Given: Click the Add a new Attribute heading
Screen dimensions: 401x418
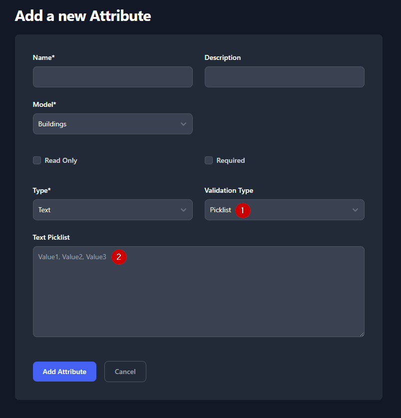Looking at the screenshot, I should point(83,15).
